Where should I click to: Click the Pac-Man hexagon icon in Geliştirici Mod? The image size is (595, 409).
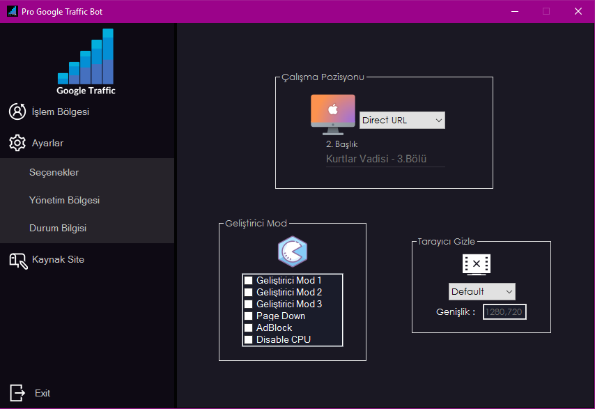pos(293,251)
